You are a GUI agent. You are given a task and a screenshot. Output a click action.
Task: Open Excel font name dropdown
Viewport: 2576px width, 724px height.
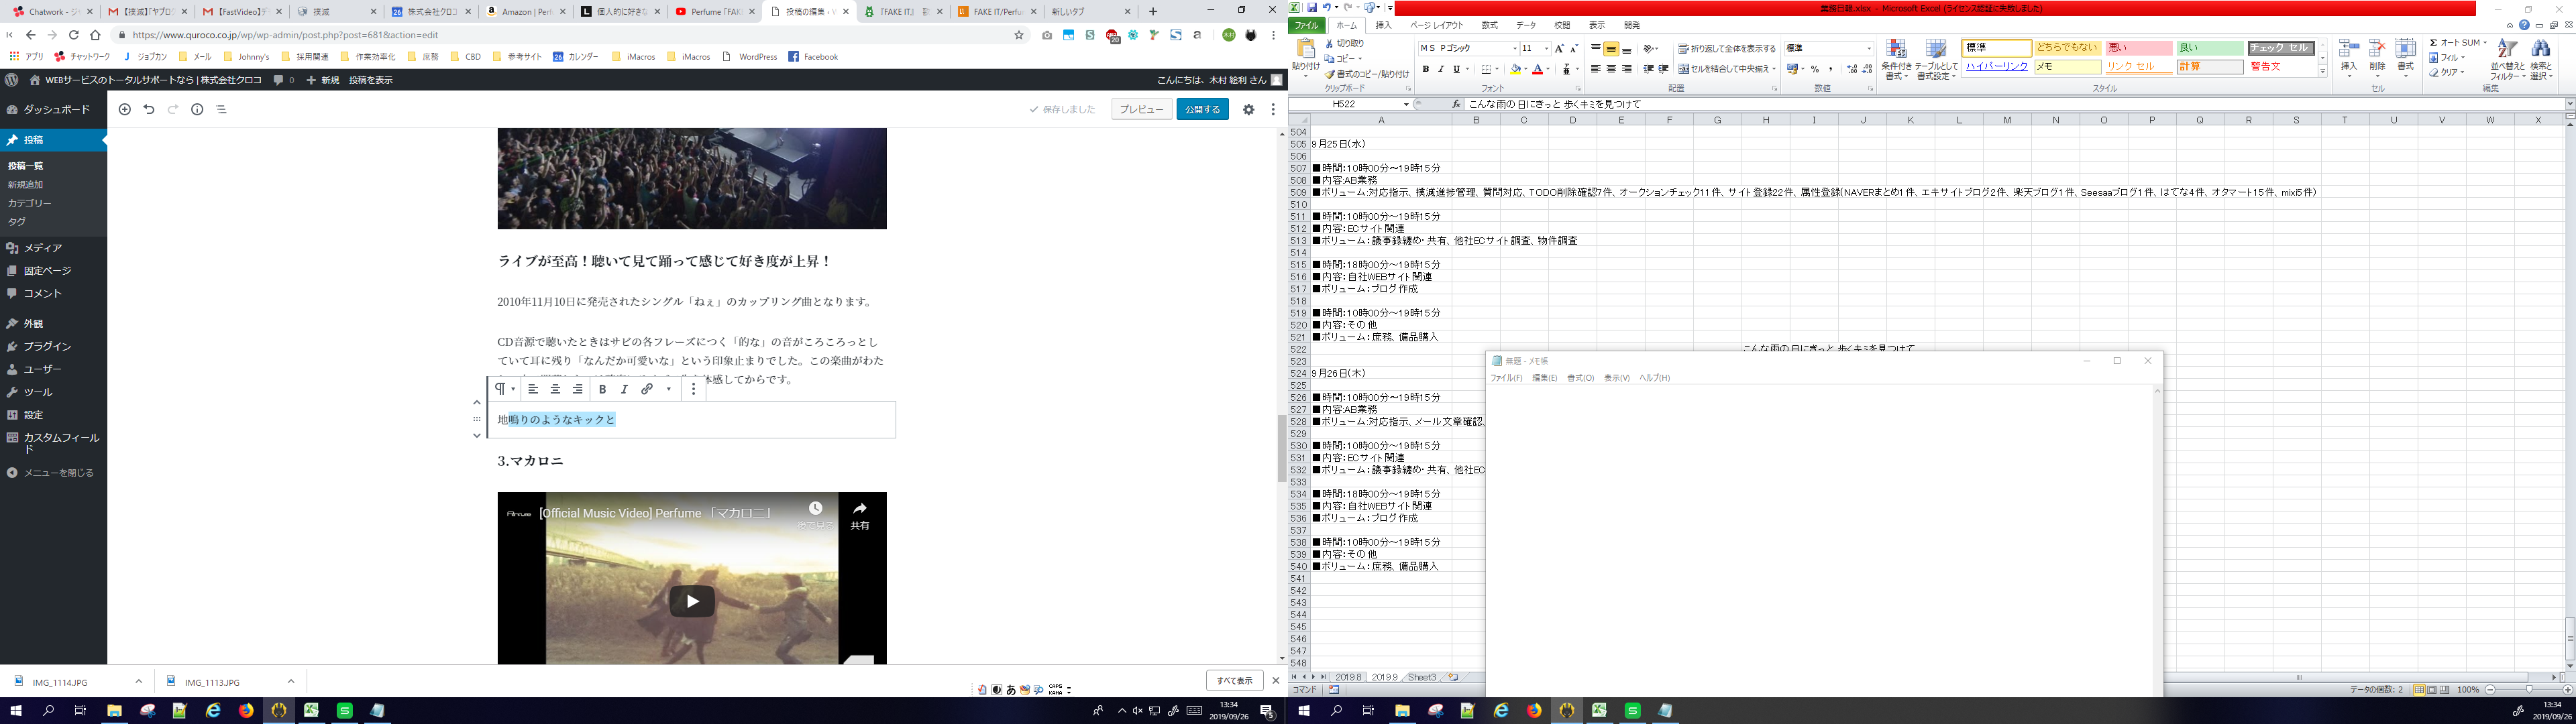point(1514,48)
